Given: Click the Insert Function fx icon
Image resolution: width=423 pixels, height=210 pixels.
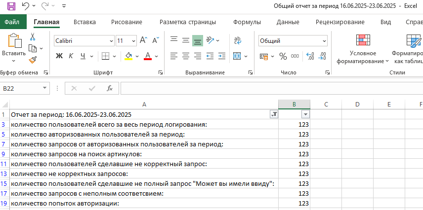Looking at the screenshot, I should click(110, 88).
